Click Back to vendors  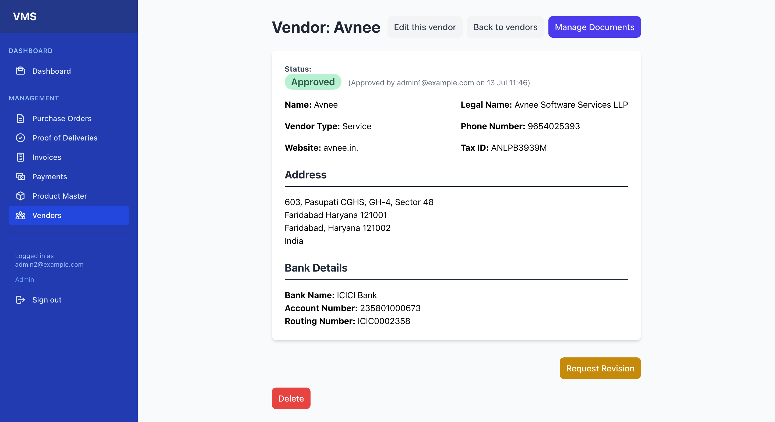click(x=505, y=27)
